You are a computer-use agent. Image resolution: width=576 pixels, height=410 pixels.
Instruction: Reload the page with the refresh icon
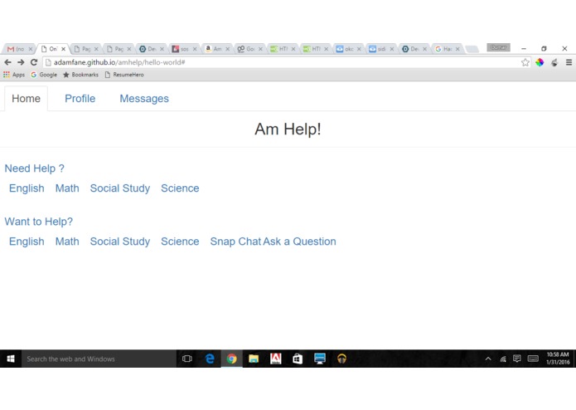(x=34, y=62)
